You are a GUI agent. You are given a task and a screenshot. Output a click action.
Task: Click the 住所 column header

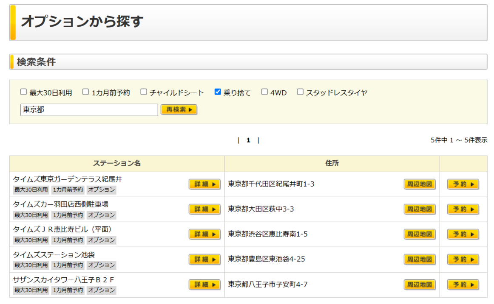point(332,163)
